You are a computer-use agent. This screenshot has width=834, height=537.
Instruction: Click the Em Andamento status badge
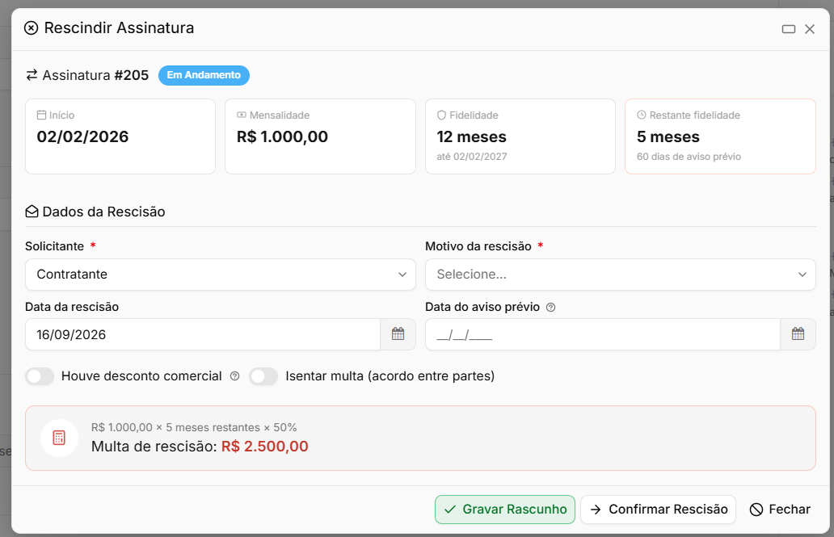(x=204, y=75)
